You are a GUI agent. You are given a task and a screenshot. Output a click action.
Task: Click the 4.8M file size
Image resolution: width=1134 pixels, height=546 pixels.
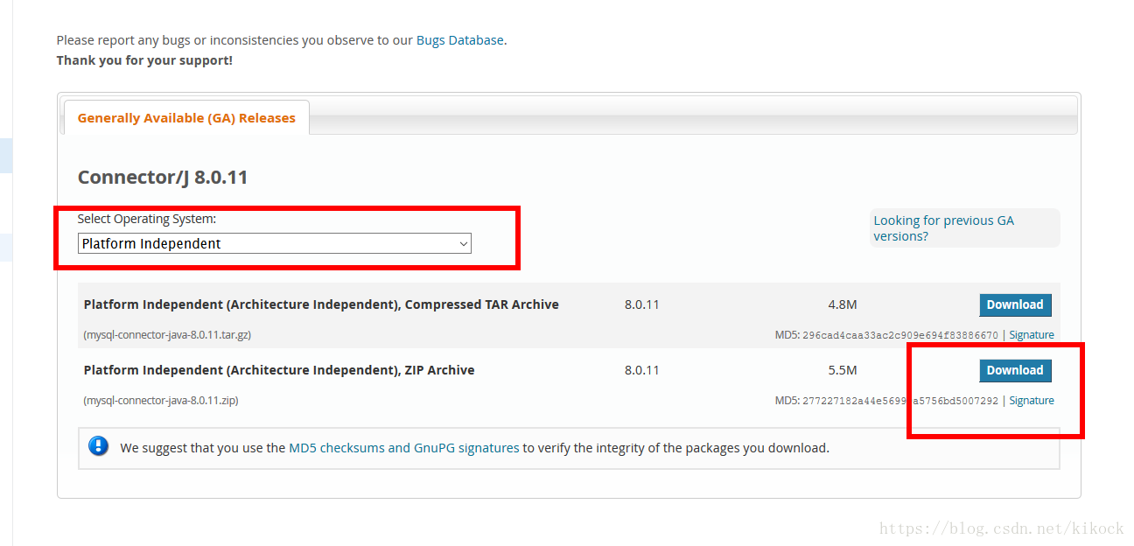point(842,304)
